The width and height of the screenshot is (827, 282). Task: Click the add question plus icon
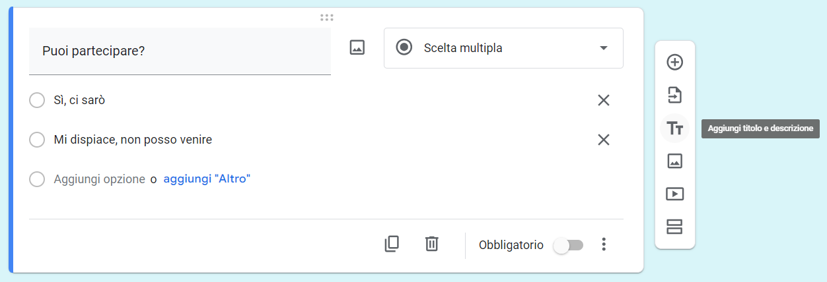point(674,63)
